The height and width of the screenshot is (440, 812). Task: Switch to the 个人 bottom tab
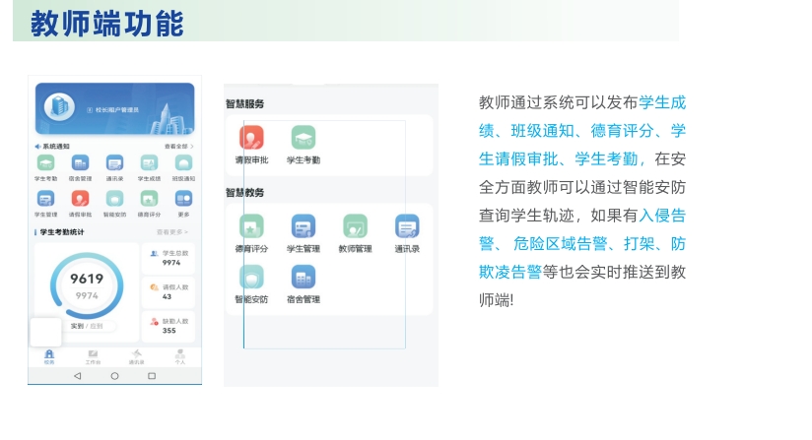click(180, 356)
